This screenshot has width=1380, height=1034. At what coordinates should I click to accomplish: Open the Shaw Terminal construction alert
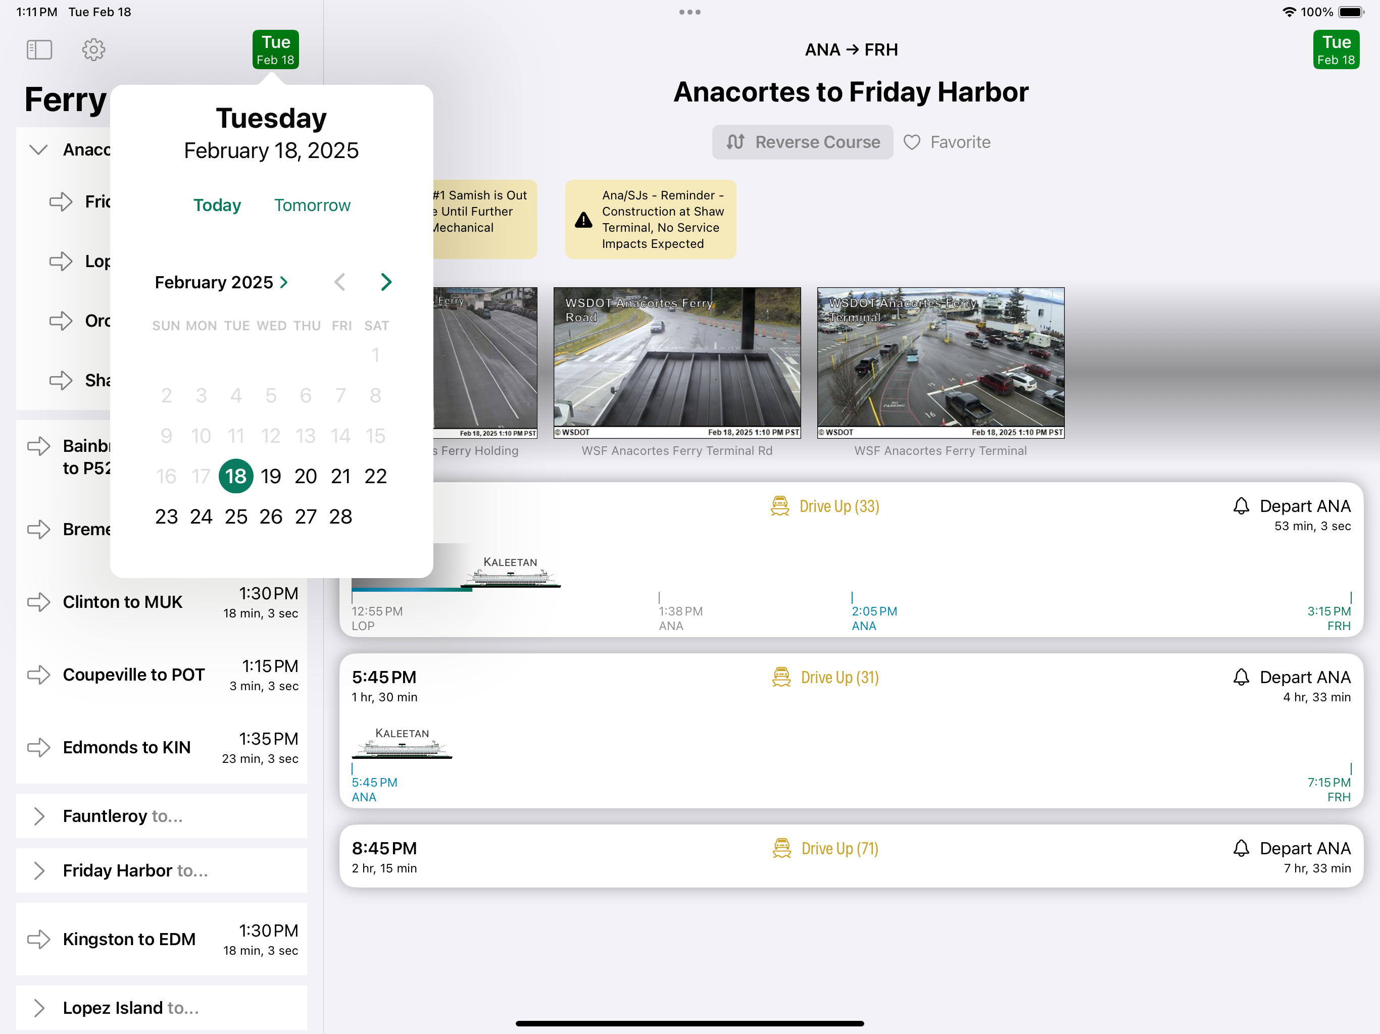click(650, 220)
